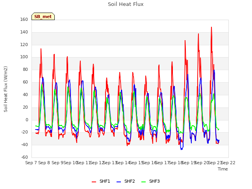Screen dimensions: 252x189
Task: Click the Sep 8 x-axis label
Action: (44, 163)
